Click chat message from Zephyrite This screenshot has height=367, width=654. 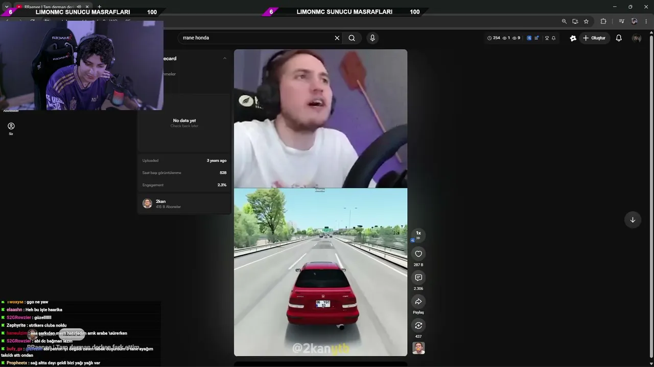pos(34,325)
